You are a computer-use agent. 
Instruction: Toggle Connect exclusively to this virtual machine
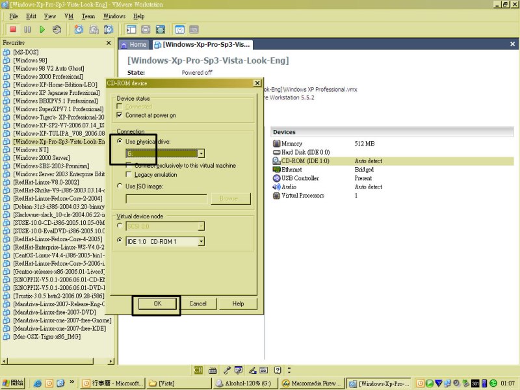129,165
